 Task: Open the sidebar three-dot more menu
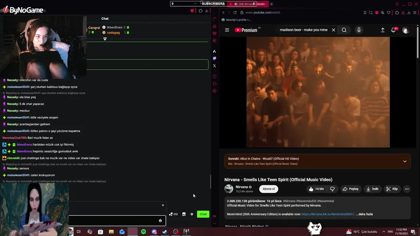pos(215,223)
